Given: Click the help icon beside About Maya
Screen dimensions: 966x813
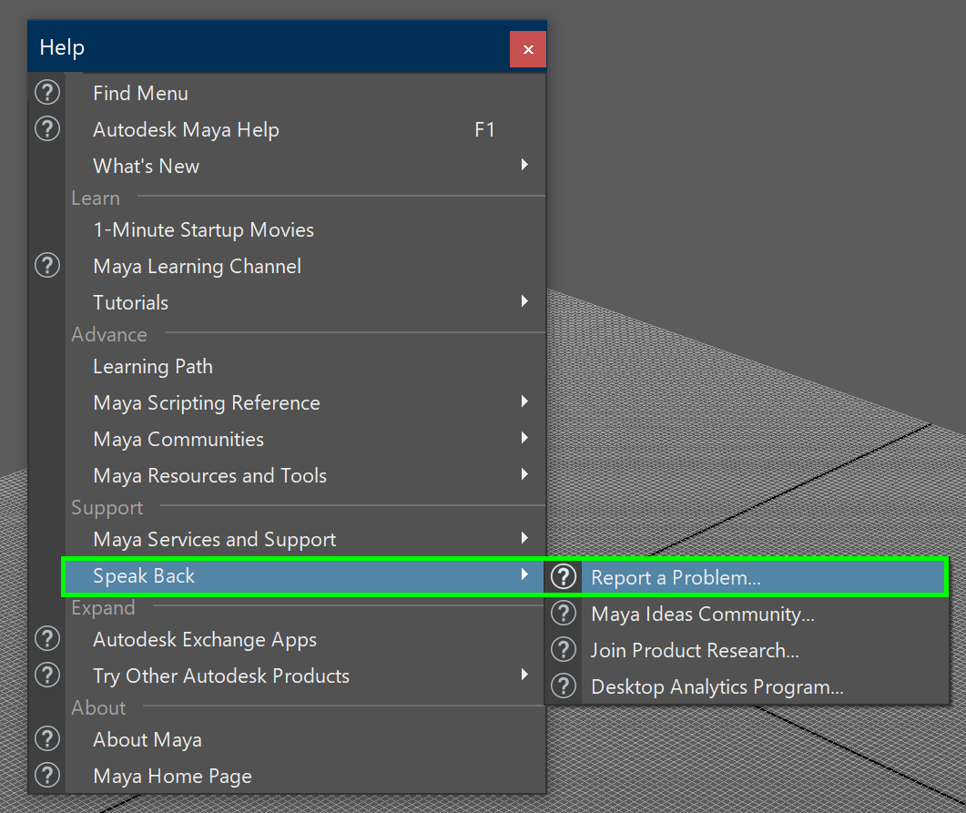Looking at the screenshot, I should point(47,738).
